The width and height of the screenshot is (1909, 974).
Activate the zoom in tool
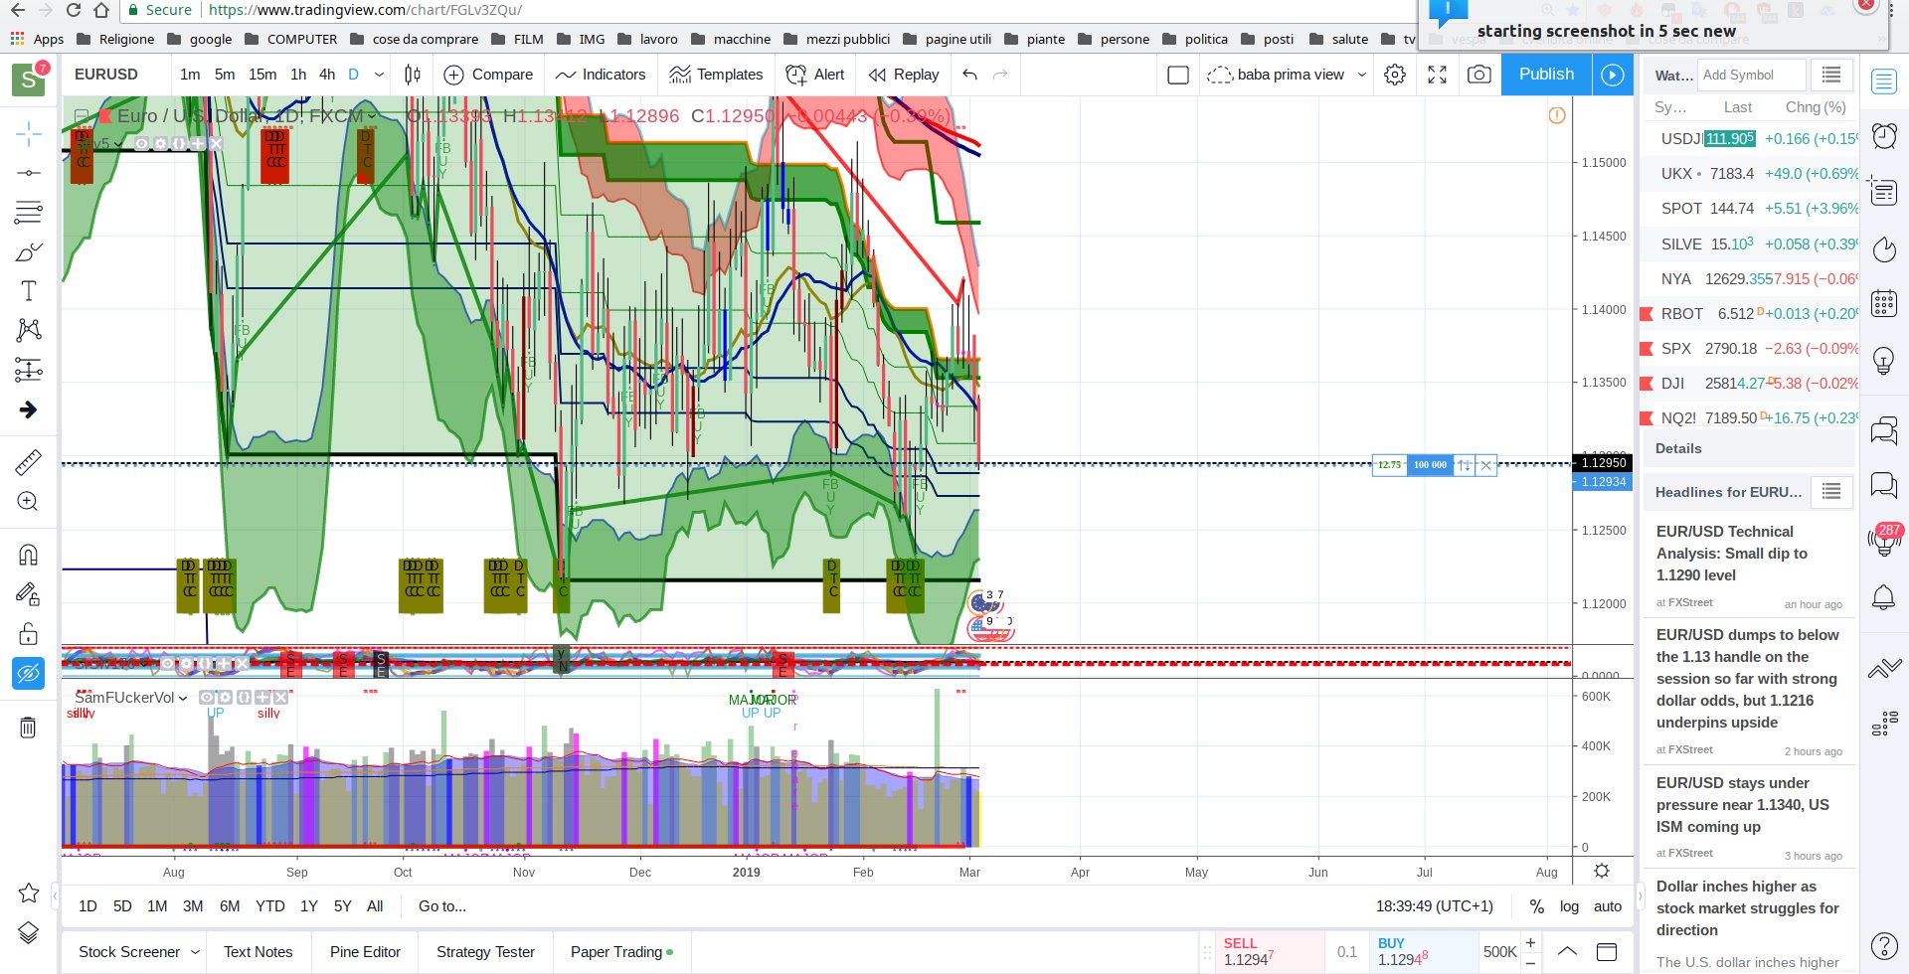28,502
